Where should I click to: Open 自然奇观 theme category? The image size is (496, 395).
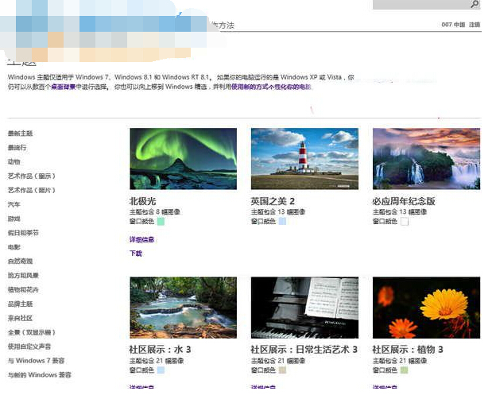tap(20, 261)
